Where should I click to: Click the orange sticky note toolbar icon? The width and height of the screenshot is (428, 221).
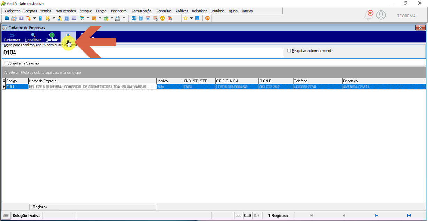[x=94, y=18]
